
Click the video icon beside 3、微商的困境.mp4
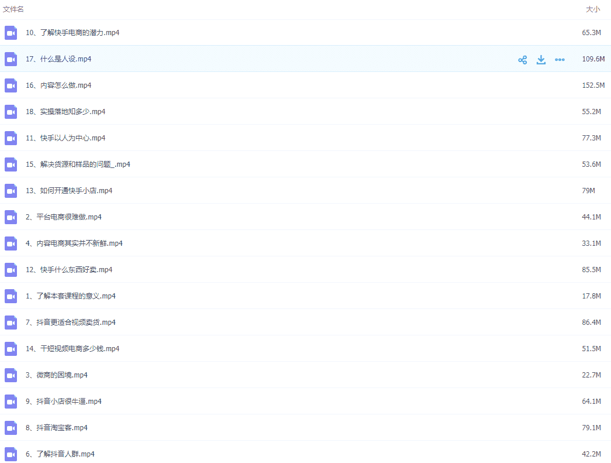(11, 375)
